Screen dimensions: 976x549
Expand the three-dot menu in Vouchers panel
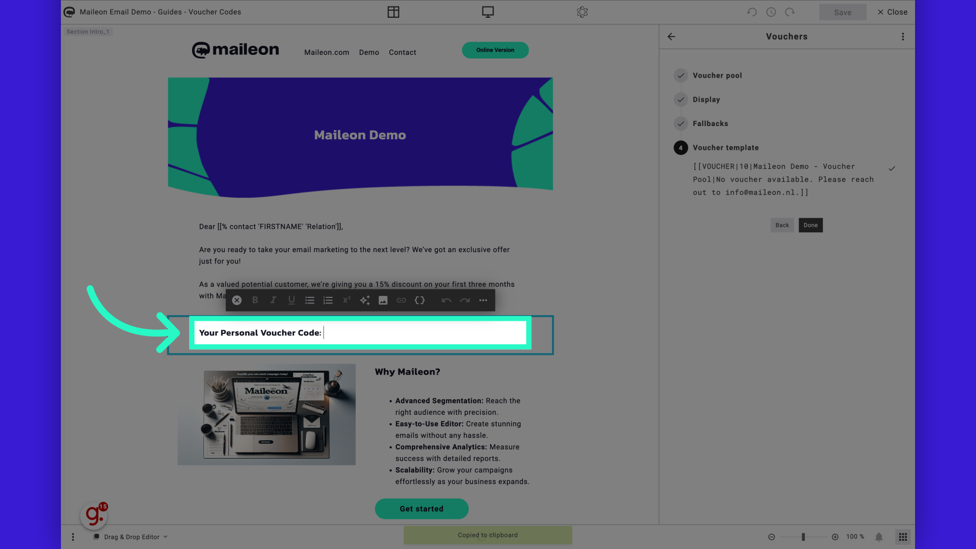(903, 36)
